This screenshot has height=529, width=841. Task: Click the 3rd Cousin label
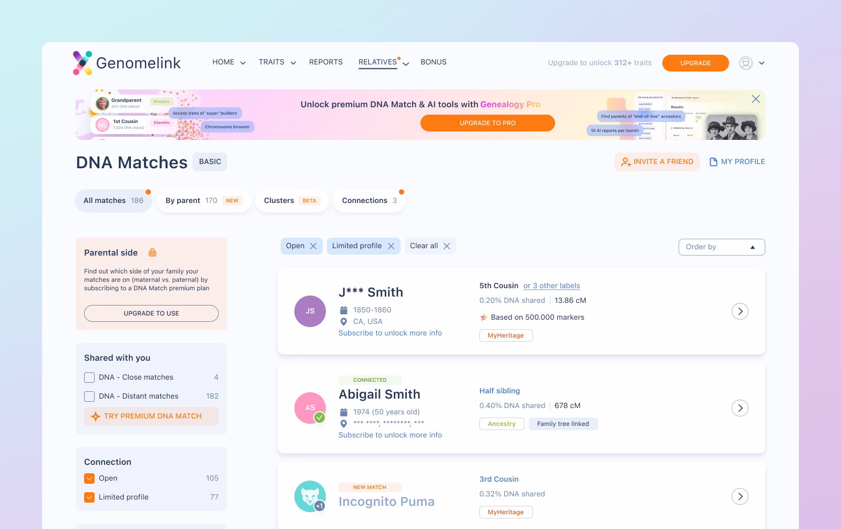pos(499,480)
